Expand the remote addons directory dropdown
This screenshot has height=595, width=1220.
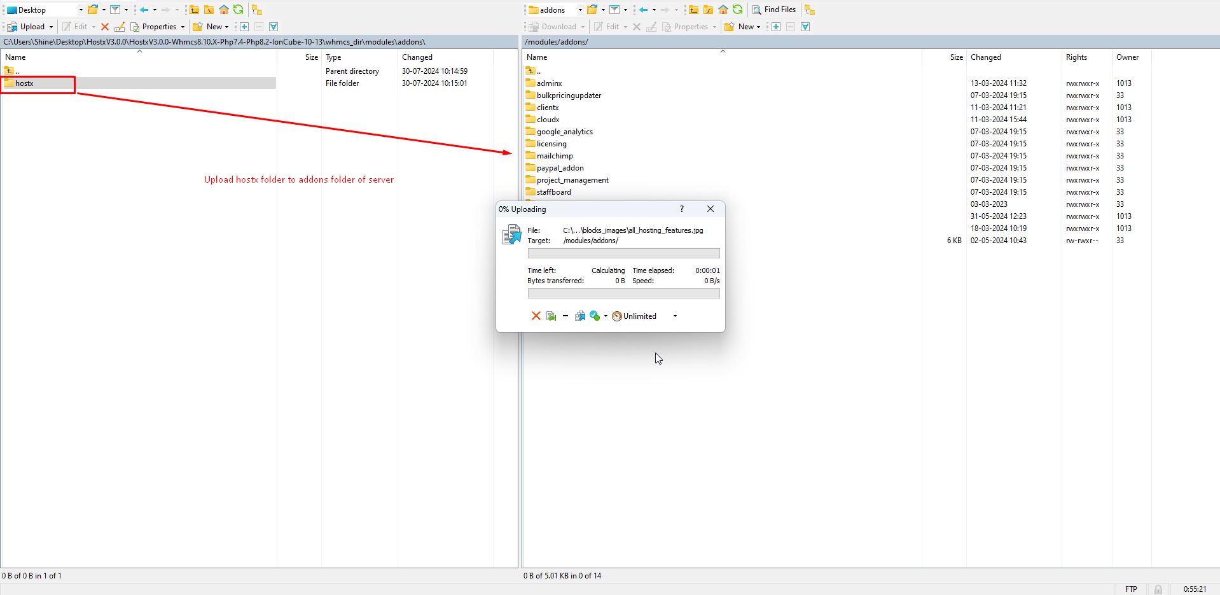click(580, 10)
